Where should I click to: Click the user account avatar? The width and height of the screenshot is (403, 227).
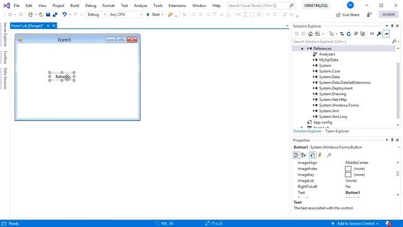click(350, 5)
